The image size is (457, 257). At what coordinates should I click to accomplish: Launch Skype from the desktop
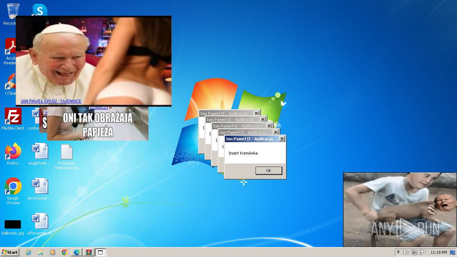[x=40, y=10]
